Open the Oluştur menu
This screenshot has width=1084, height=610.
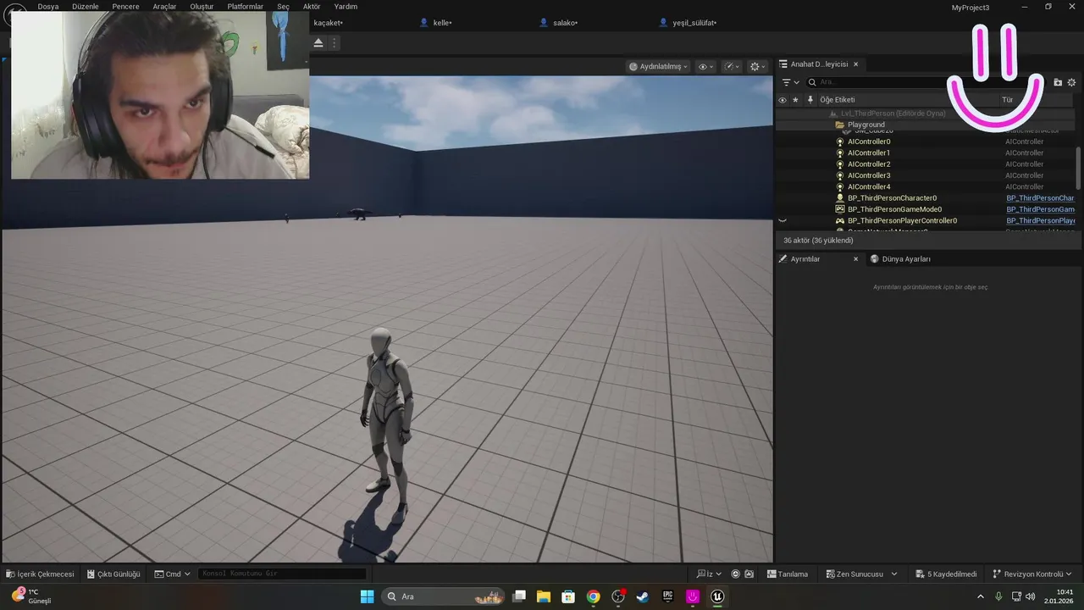coord(202,6)
